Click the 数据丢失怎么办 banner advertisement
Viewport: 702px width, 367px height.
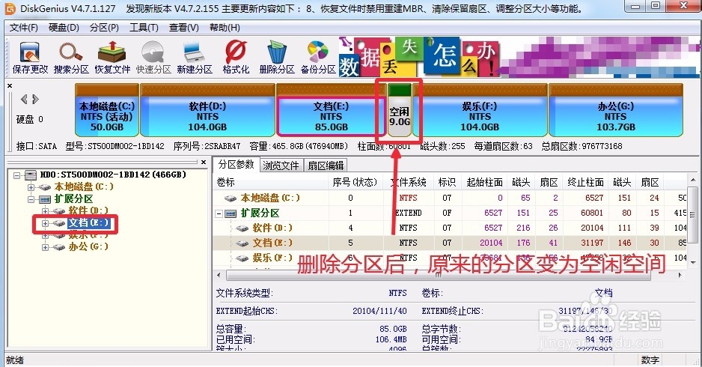coord(518,57)
